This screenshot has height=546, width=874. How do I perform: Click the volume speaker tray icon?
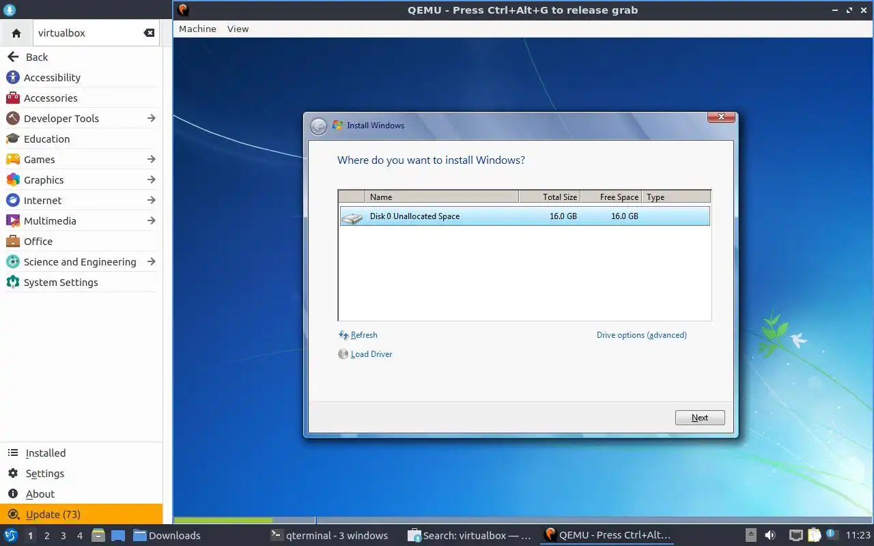tap(770, 535)
